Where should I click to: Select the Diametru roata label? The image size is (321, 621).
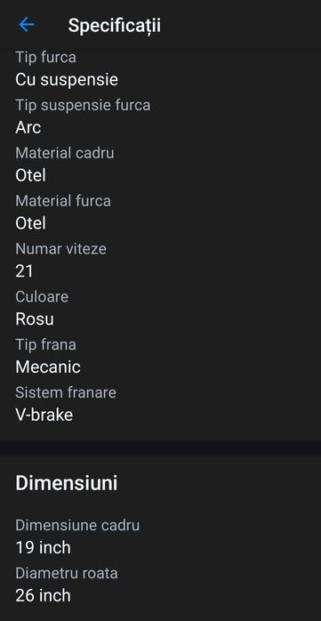[67, 573]
